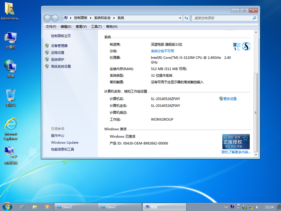Click the 搜索控制面板 search field
Image resolution: width=281 pixels, height=211 pixels.
click(x=222, y=18)
